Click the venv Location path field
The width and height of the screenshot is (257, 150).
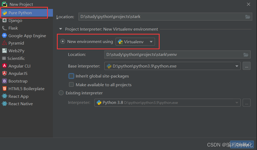click(177, 55)
